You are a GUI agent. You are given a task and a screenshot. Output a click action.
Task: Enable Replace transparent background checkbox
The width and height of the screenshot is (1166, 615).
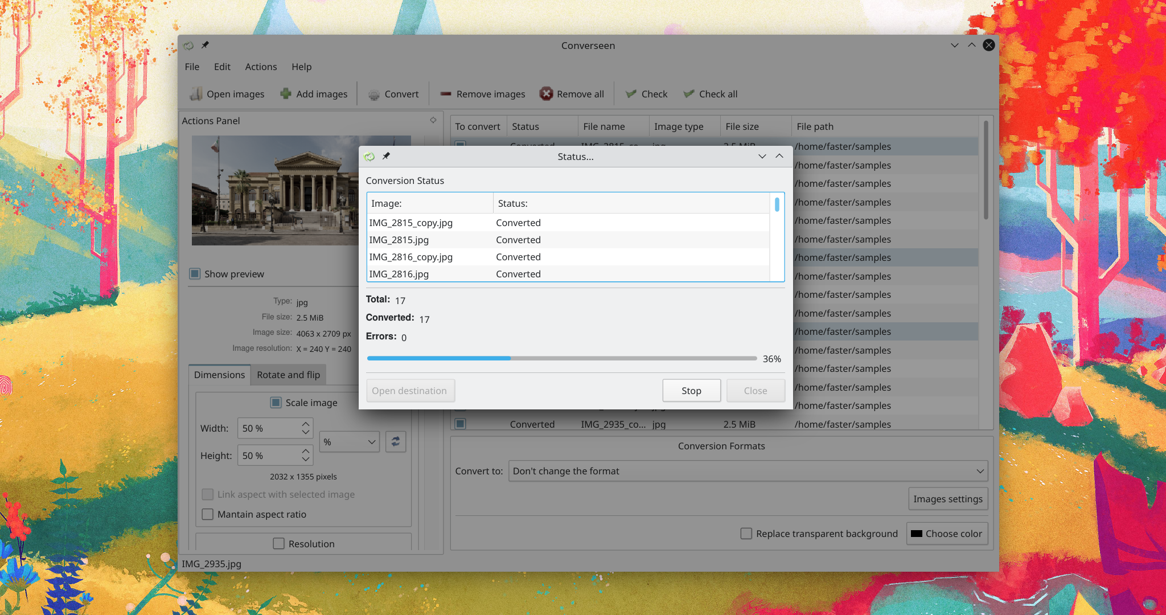[746, 534]
